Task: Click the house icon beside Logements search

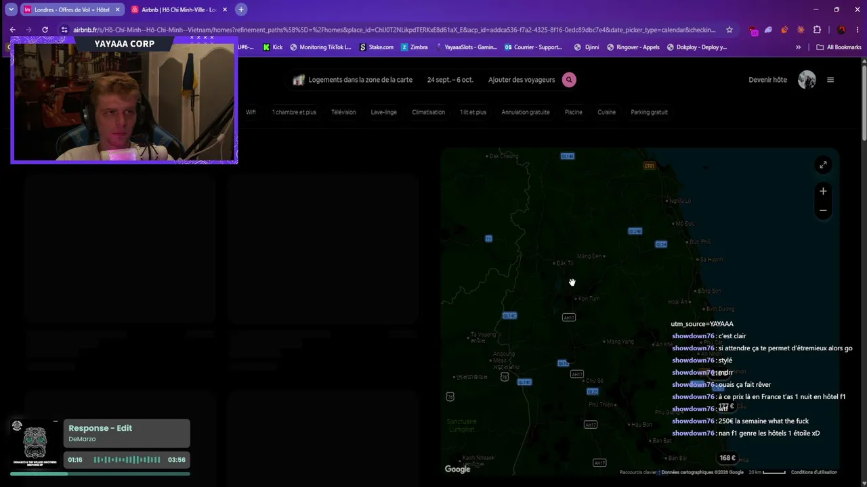Action: 298,80
